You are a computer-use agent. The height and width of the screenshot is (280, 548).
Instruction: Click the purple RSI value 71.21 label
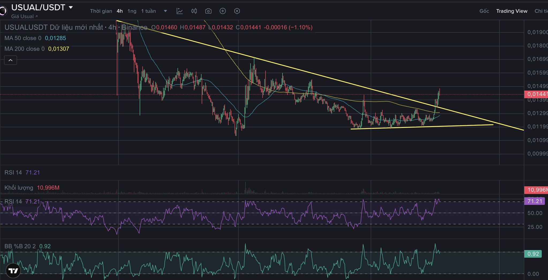[x=534, y=201]
